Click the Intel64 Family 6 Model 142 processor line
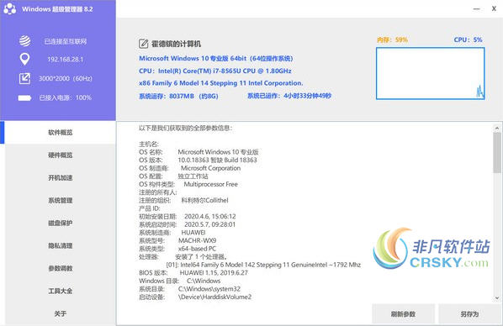The image size is (503, 326). (x=263, y=265)
